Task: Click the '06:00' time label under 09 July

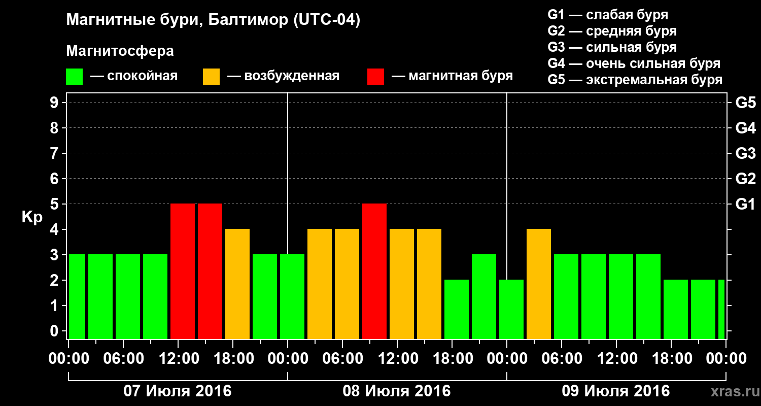Action: (x=562, y=359)
